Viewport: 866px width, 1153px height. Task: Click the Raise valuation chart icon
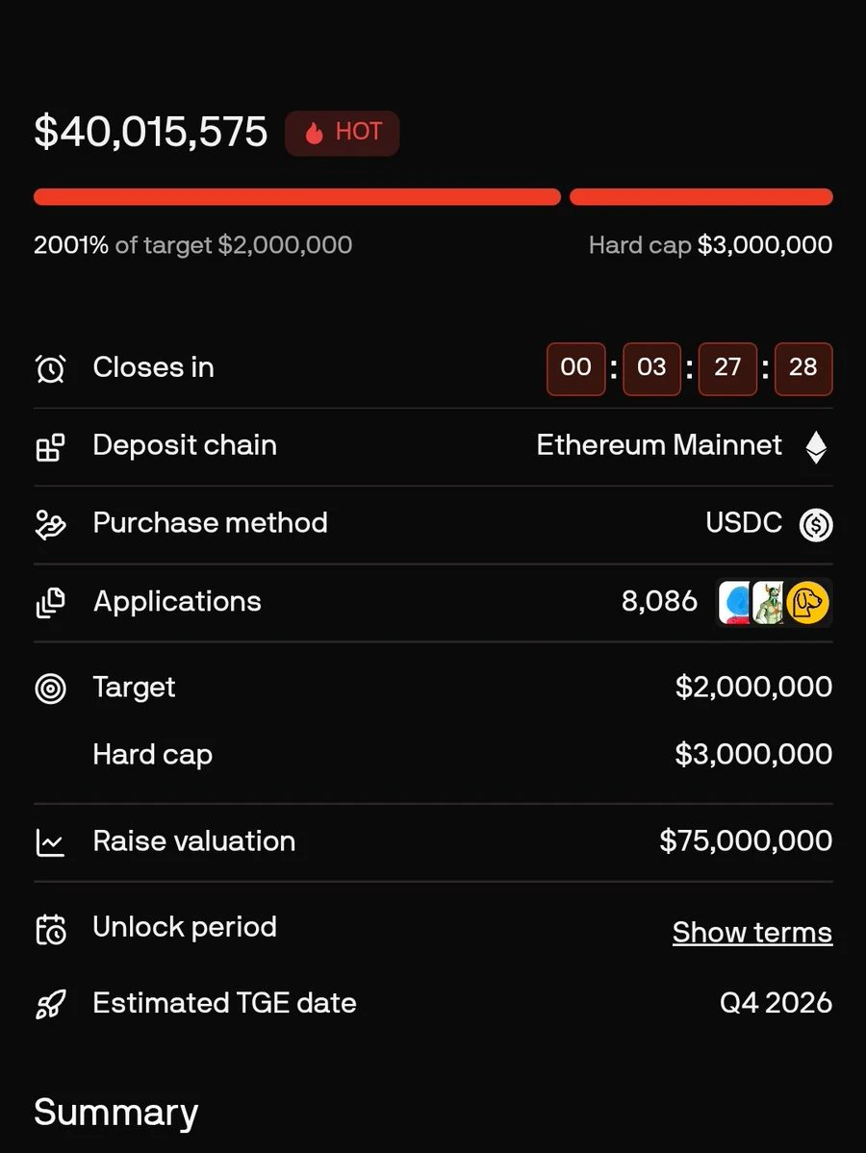[51, 842]
